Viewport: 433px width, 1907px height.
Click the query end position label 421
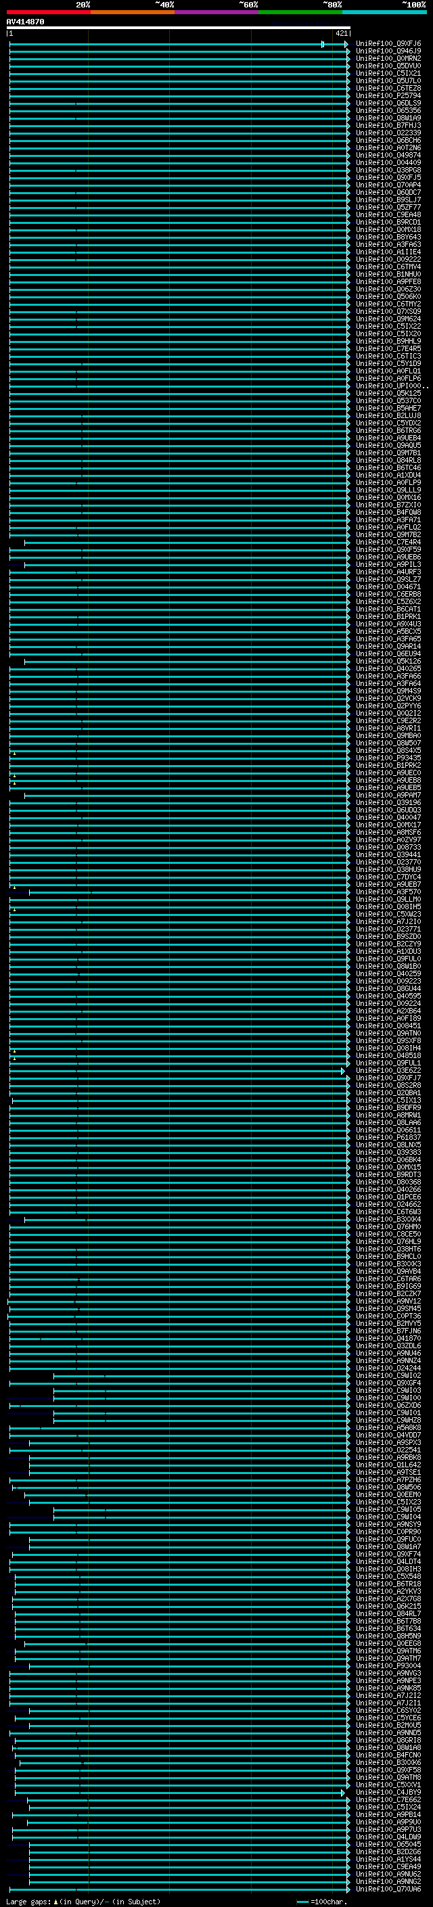[x=341, y=33]
